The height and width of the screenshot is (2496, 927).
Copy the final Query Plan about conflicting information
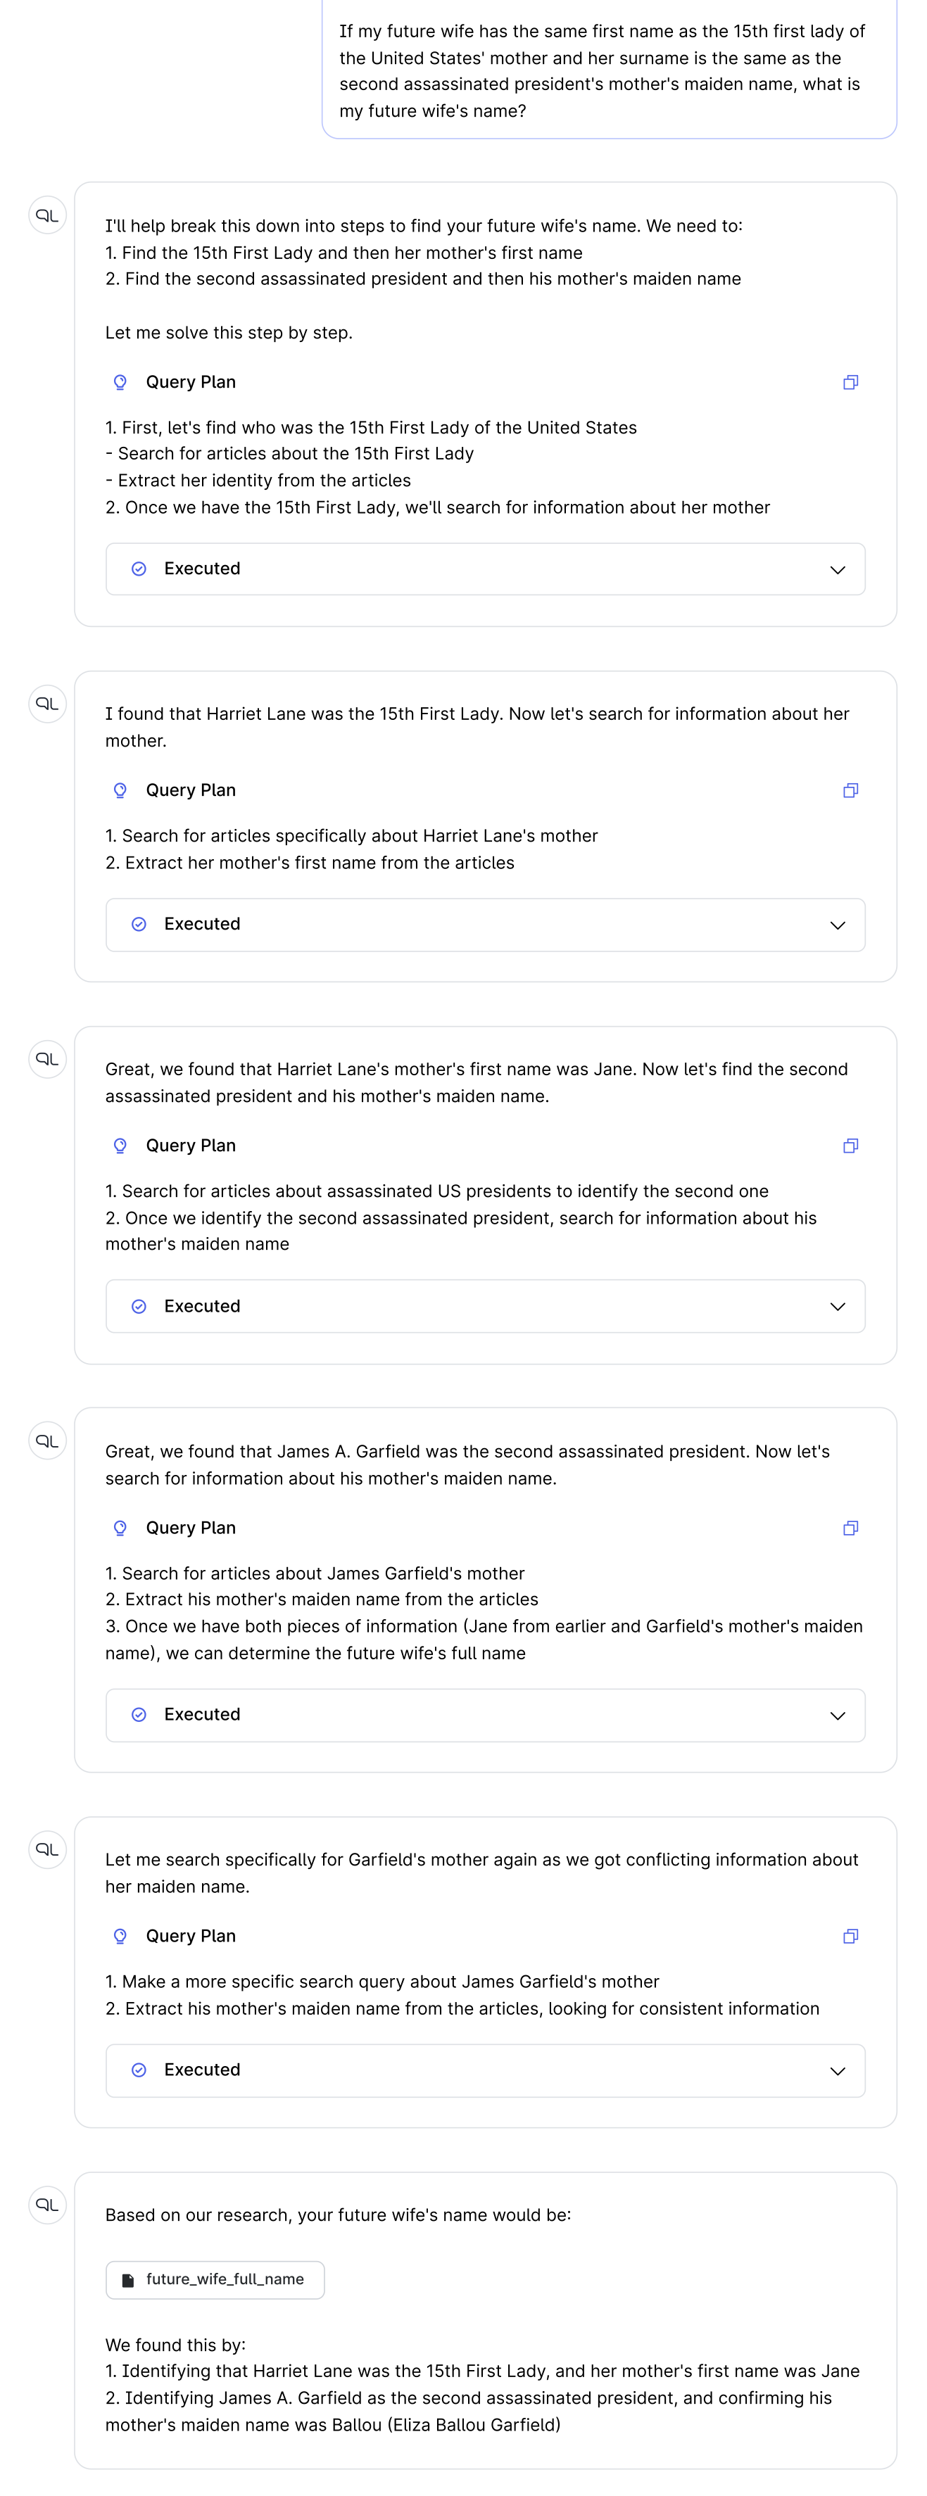(x=850, y=1936)
